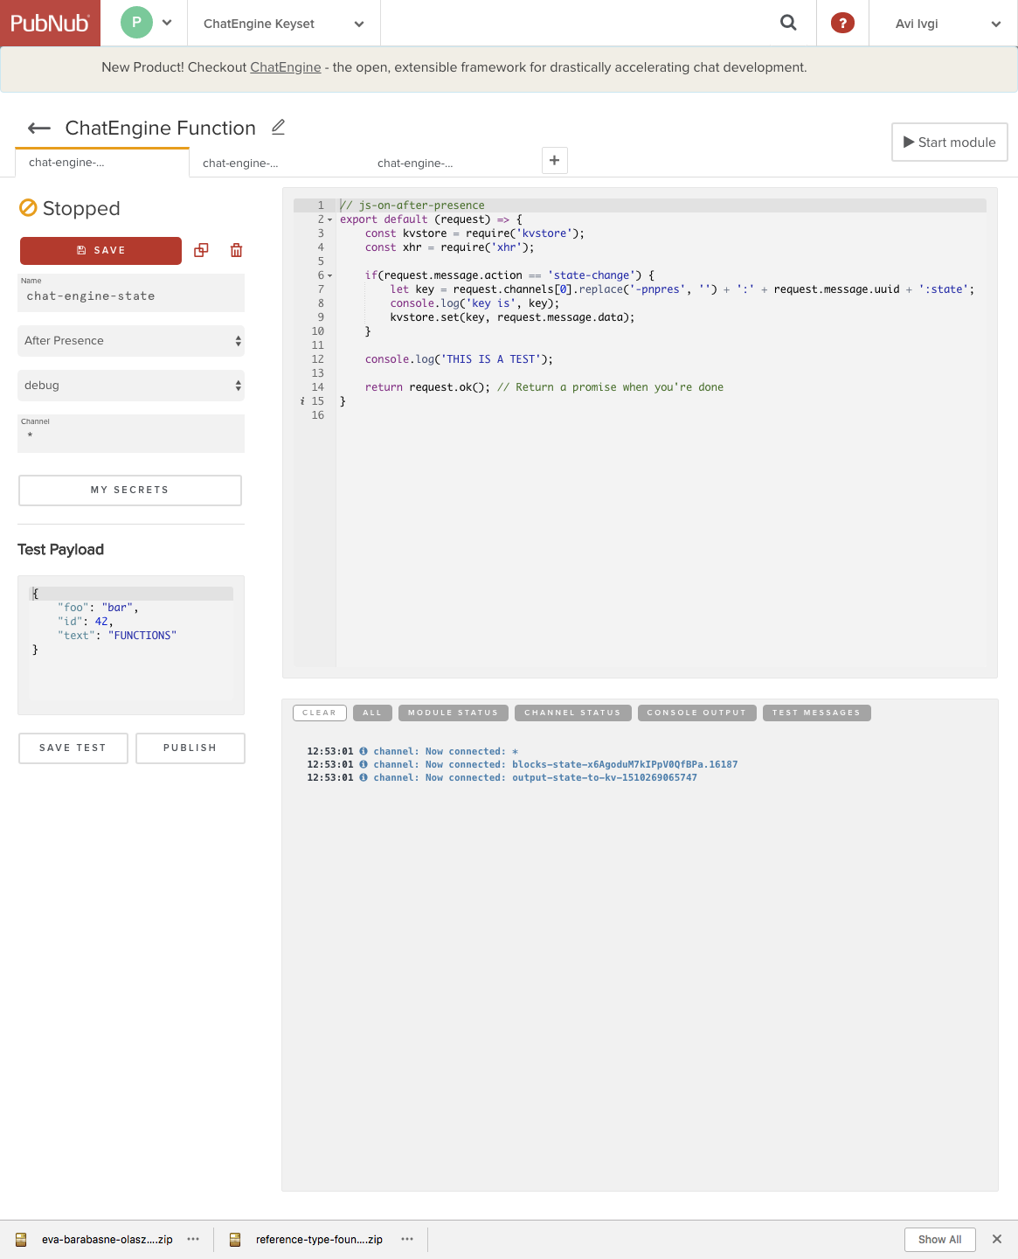Click the red help question mark icon

click(x=841, y=24)
